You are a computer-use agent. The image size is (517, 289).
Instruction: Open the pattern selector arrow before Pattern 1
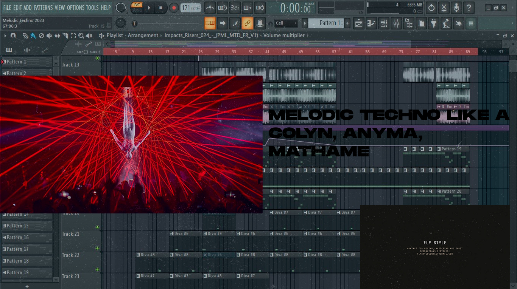[x=305, y=23]
